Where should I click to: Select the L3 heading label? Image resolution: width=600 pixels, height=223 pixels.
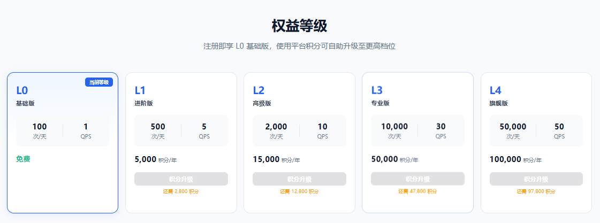coord(377,91)
